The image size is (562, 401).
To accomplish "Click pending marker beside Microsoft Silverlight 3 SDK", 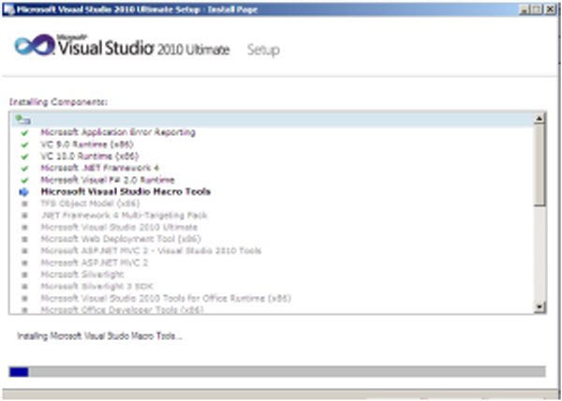I will click(24, 287).
